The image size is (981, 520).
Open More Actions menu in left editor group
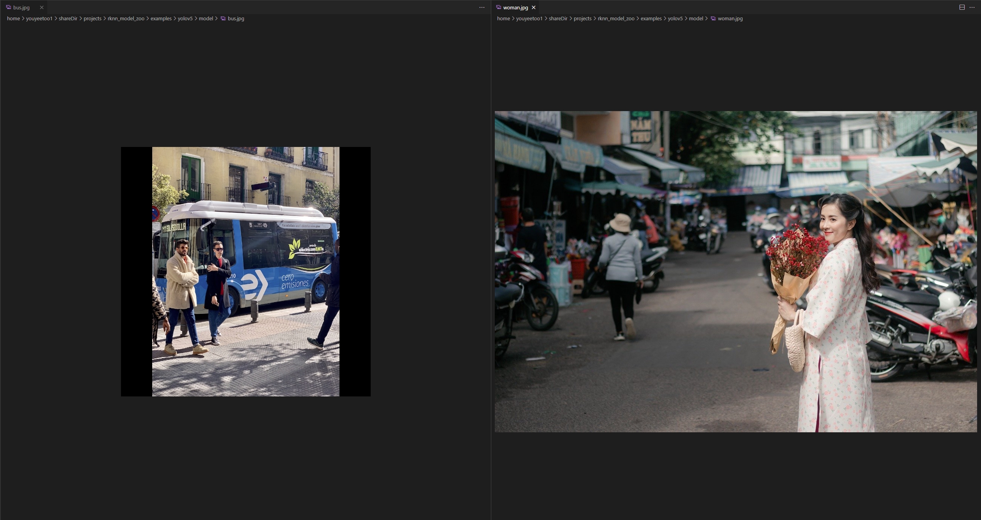(482, 7)
